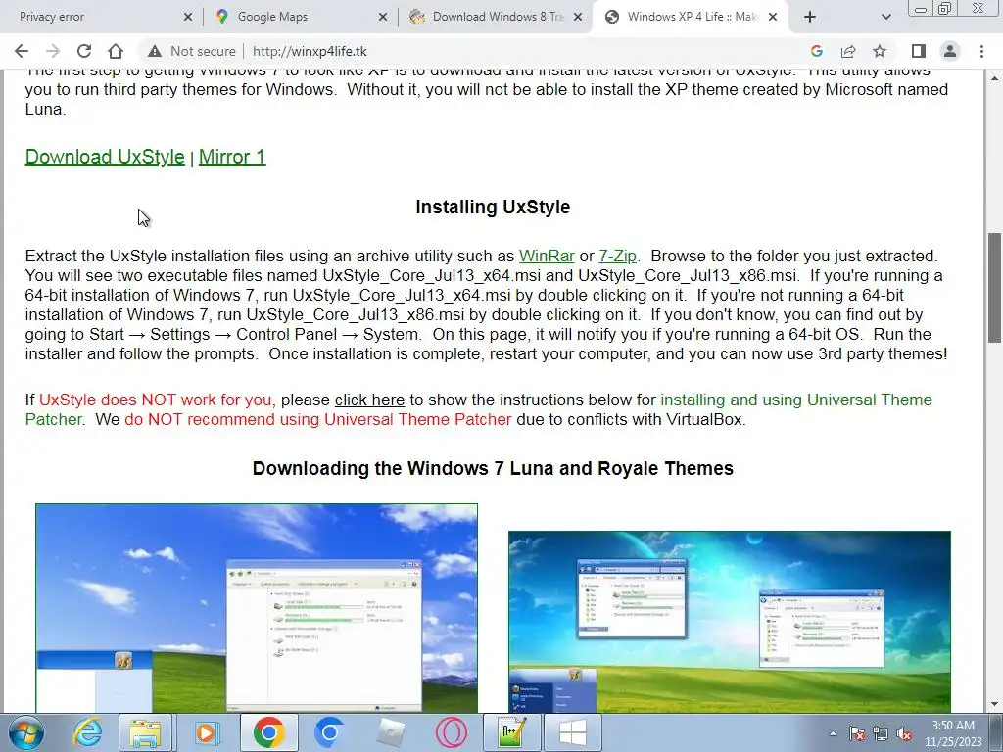Close the Download Windows 8 tab
The image size is (1003, 752).
tap(578, 17)
